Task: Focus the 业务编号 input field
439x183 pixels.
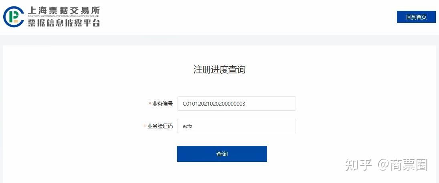Action: click(236, 104)
